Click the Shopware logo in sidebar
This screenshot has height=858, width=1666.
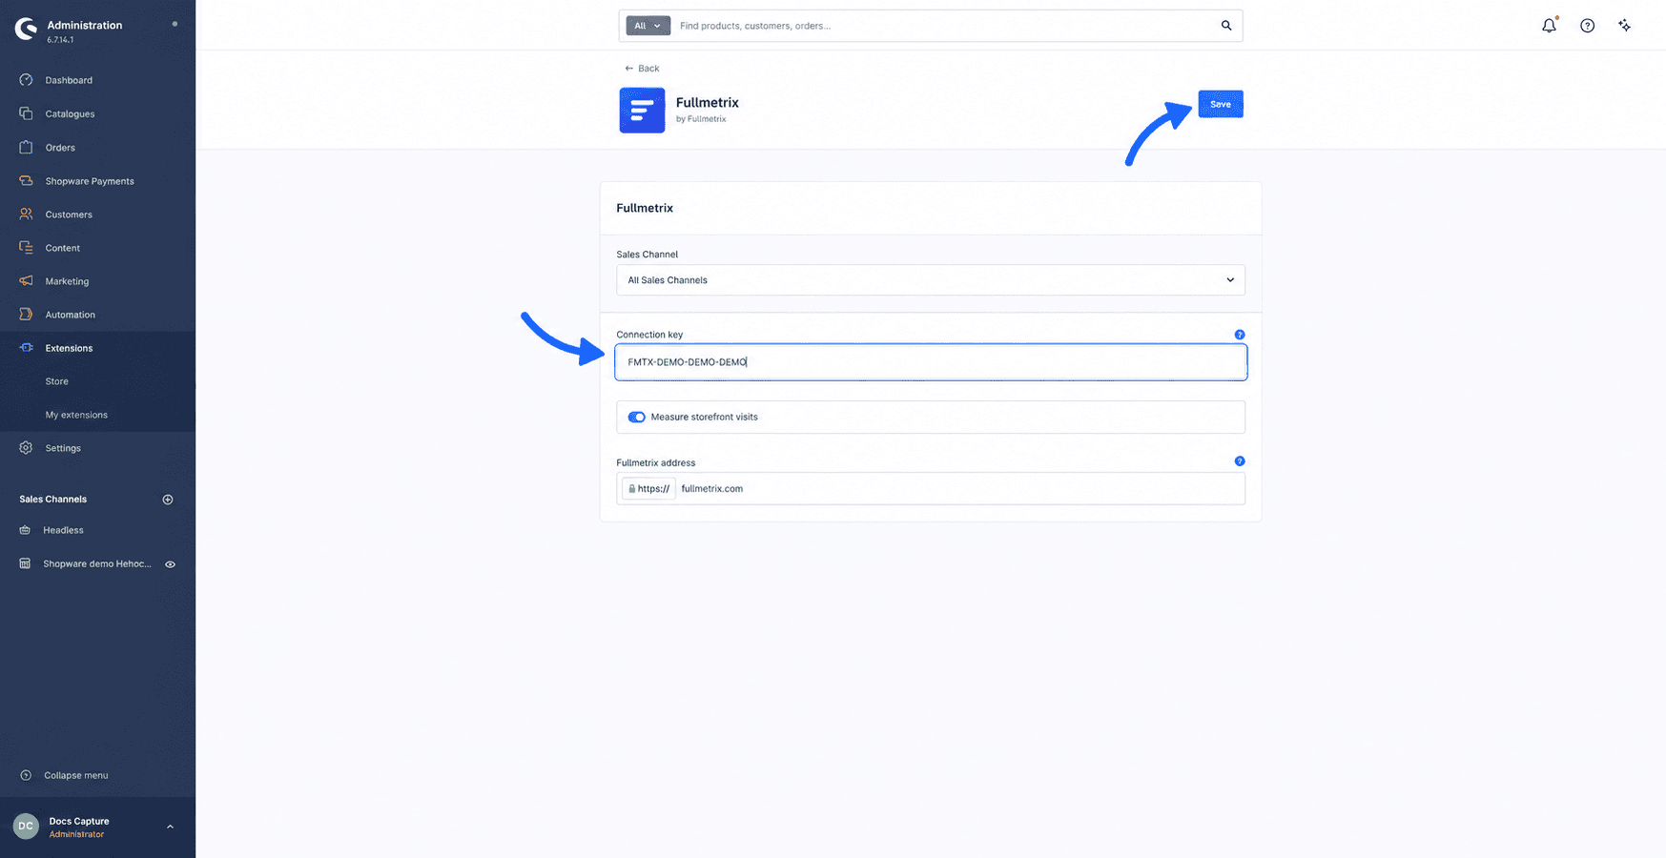click(x=27, y=30)
